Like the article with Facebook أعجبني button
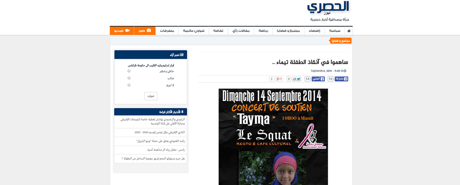Viewport: 460px width, 185px height. pos(318,79)
